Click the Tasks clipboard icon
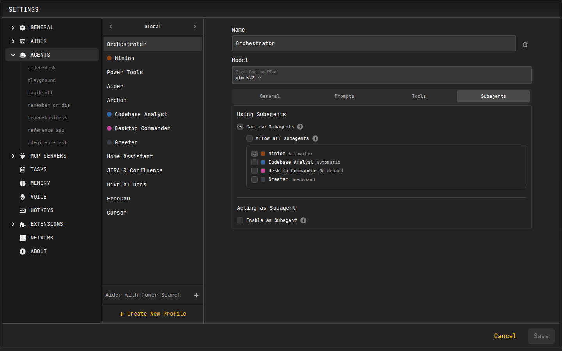This screenshot has height=351, width=562. (x=23, y=170)
